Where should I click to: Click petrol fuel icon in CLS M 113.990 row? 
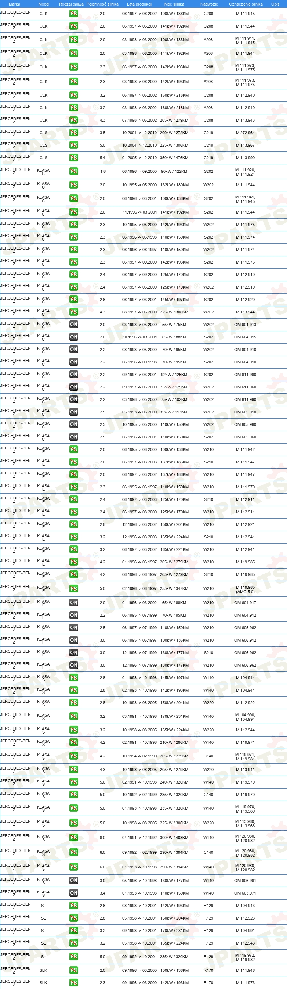coord(73,157)
